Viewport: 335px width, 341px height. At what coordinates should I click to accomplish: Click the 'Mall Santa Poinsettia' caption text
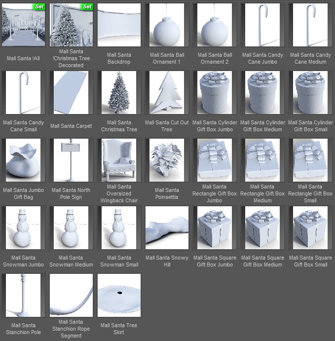coord(167,193)
